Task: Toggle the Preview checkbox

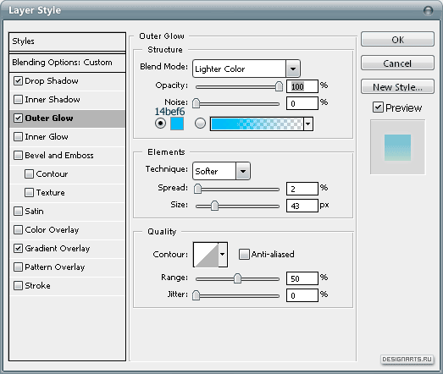Action: click(x=378, y=107)
